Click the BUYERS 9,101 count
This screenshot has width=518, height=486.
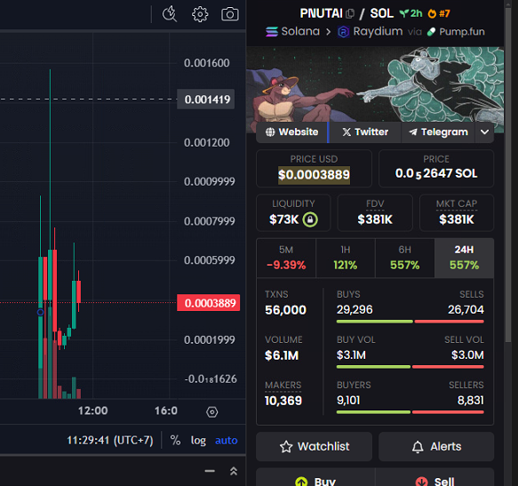pyautogui.click(x=348, y=401)
